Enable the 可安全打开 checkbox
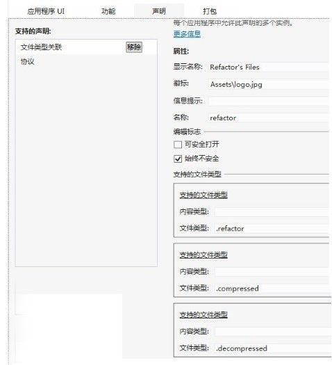The width and height of the screenshot is (332, 365). point(178,145)
